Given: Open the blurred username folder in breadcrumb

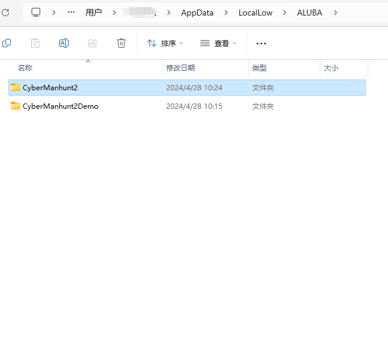Looking at the screenshot, I should pyautogui.click(x=140, y=13).
